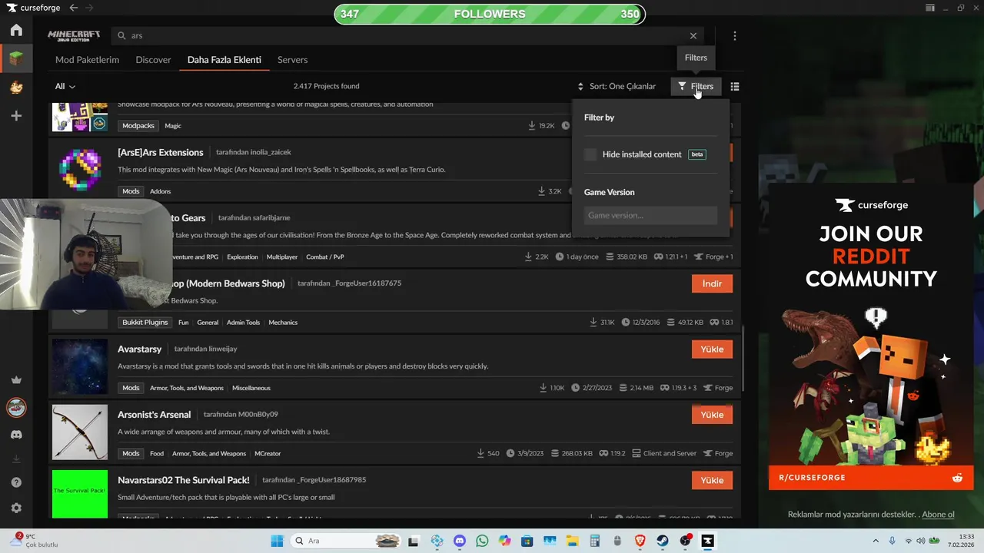Open Task View on taskbar

coord(414,541)
